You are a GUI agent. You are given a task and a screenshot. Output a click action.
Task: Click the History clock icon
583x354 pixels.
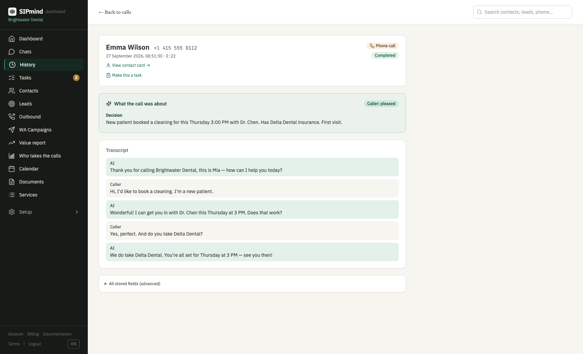(12, 65)
